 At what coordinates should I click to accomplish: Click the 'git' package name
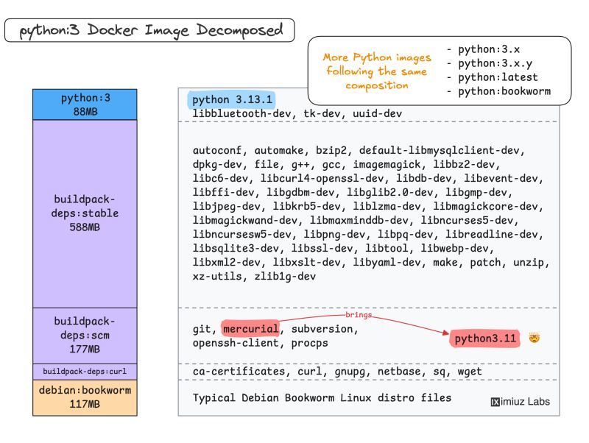click(202, 329)
